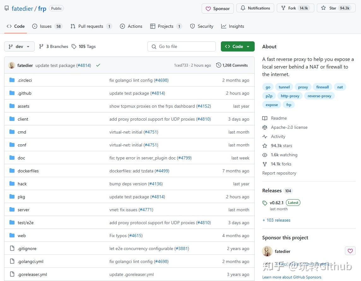
Task: Click the tags icon next to 105 Tags
Action: click(x=74, y=46)
